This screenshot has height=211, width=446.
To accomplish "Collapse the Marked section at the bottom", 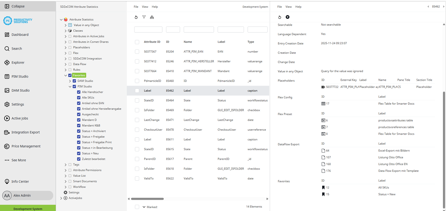I will coord(144,207).
